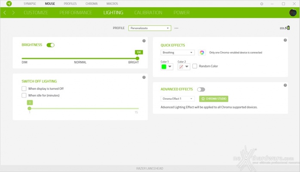300x172 pixels.
Task: Expand the Breathing quick effect dropdown
Action: [x=178, y=53]
